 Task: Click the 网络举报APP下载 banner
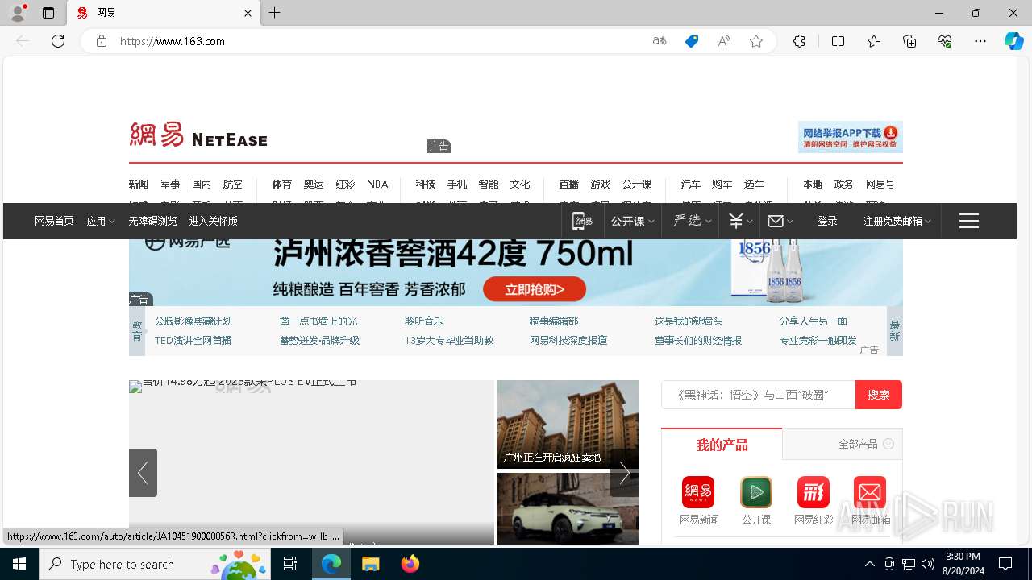point(851,137)
